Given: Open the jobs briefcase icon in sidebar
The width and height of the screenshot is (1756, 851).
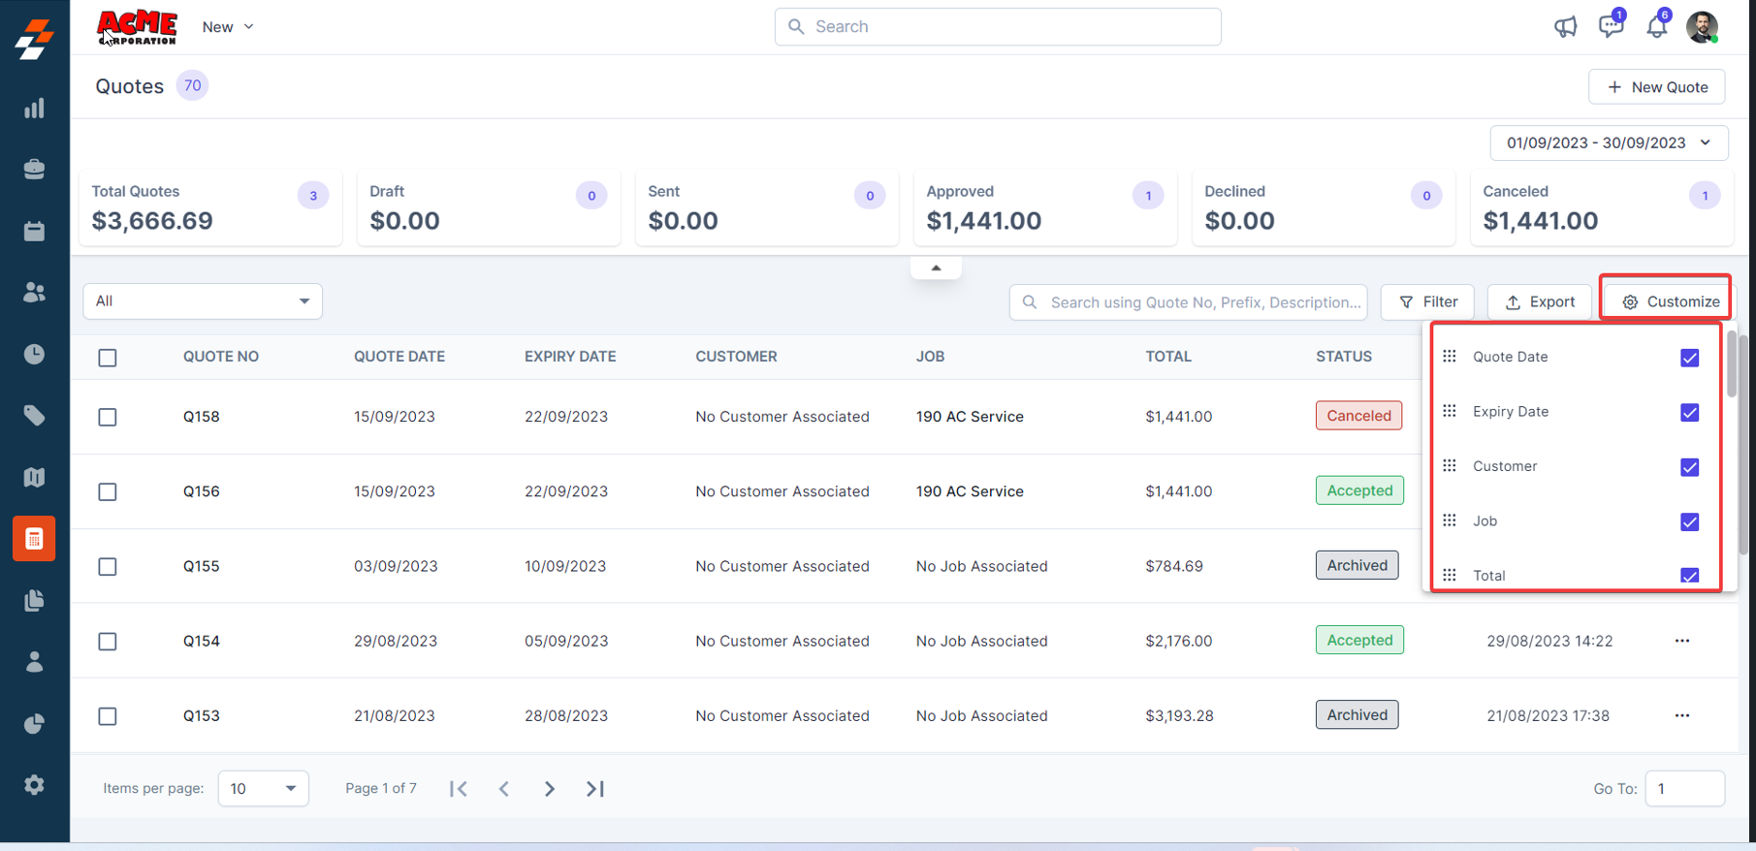Looking at the screenshot, I should click(x=34, y=170).
